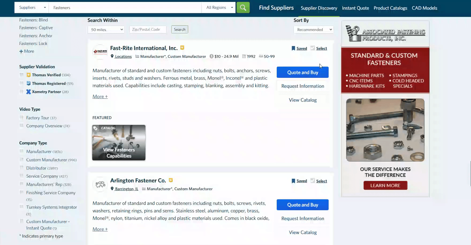The image size is (471, 245).
Task: Tick the Select checkbox for Arlington Fastener Co.
Action: coord(313,181)
